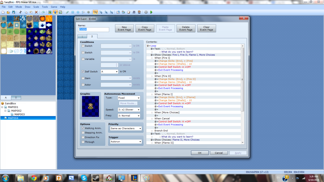Open the Sound Test music note icon
Image resolution: width=324 pixels, height=182 pixels.
[134, 12]
